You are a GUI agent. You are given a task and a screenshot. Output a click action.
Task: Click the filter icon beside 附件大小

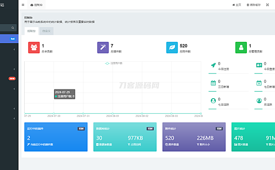(x=198, y=144)
